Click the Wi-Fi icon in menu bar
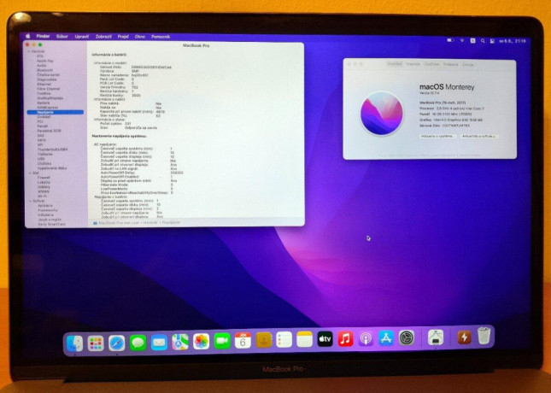The width and height of the screenshot is (551, 393). tap(462, 41)
